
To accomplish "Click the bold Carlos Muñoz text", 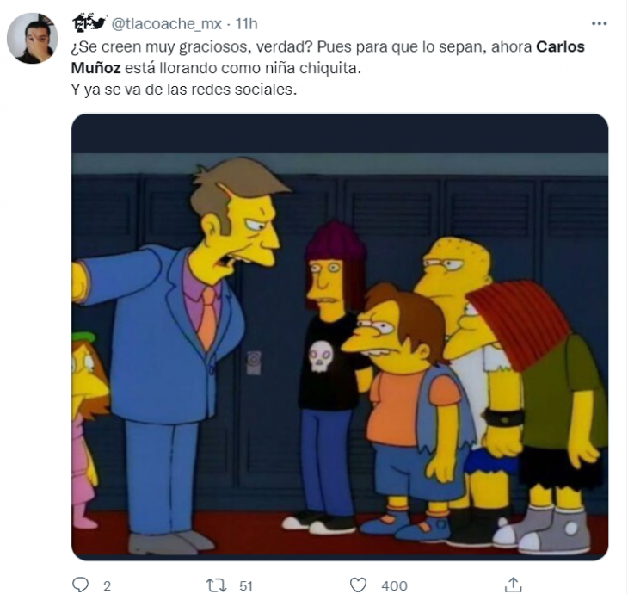I will coord(328,58).
